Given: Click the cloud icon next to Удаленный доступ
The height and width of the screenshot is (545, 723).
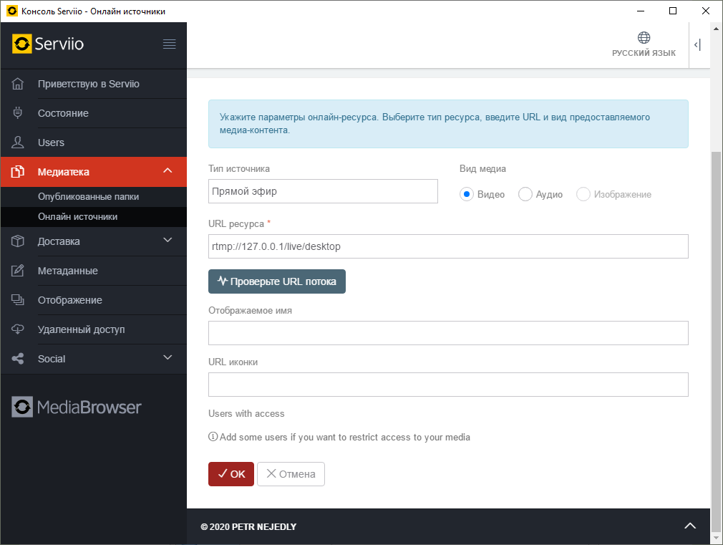Looking at the screenshot, I should (x=19, y=329).
